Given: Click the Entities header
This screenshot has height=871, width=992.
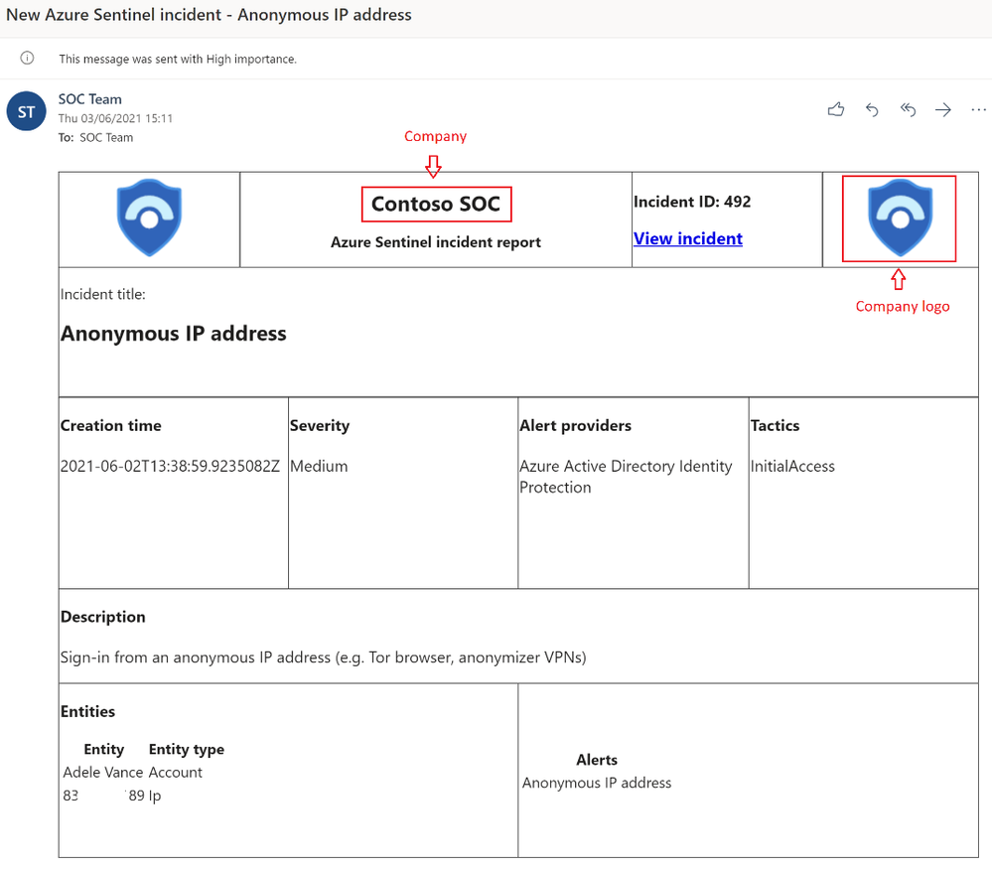Looking at the screenshot, I should click(x=88, y=712).
